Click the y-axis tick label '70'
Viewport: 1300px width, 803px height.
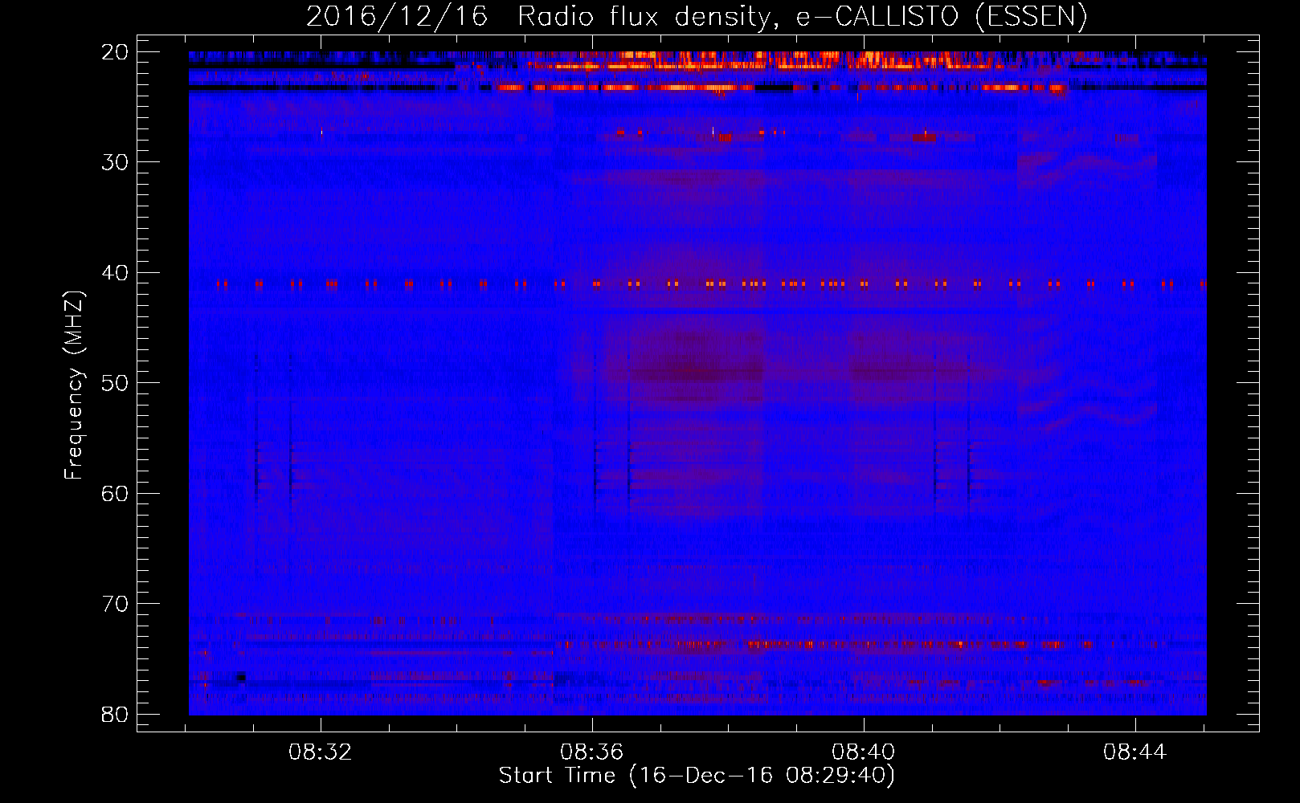(x=116, y=604)
